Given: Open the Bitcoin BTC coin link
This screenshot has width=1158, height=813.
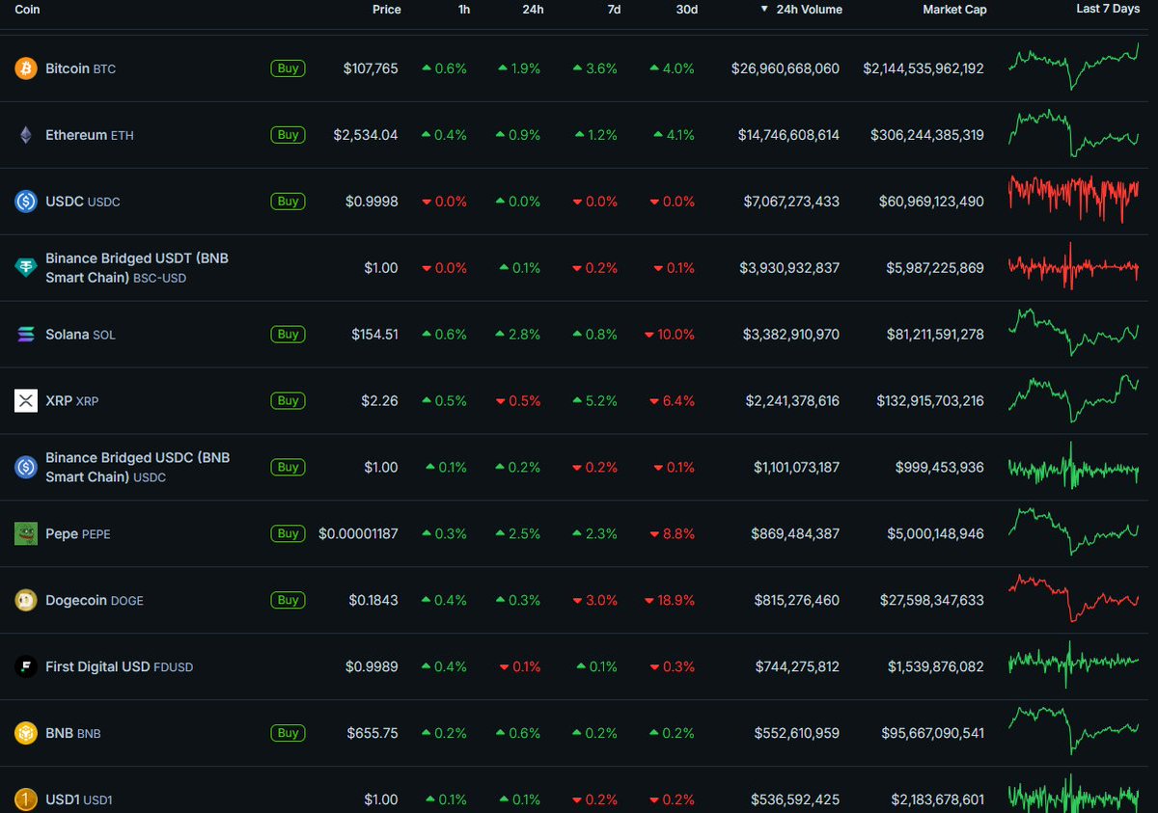Looking at the screenshot, I should pos(80,68).
